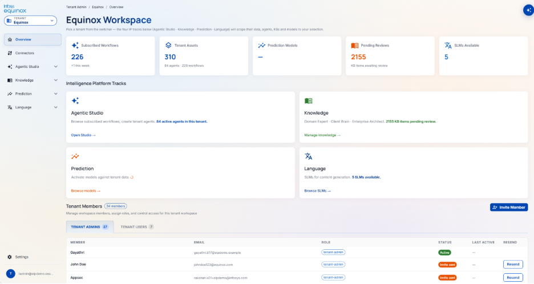
Task: Click the Browse models link
Action: 86,190
